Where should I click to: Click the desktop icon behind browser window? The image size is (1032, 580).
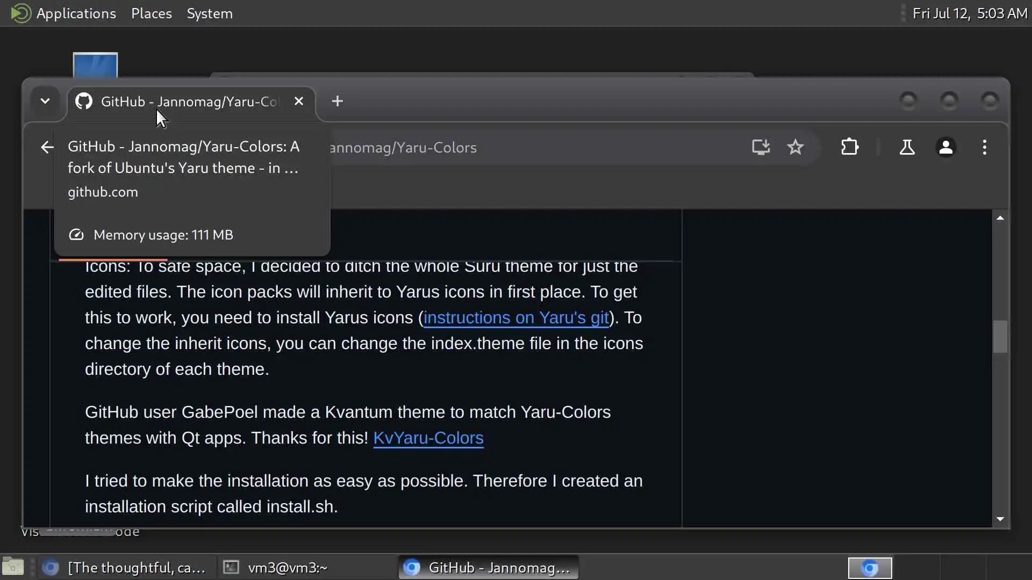(95, 64)
